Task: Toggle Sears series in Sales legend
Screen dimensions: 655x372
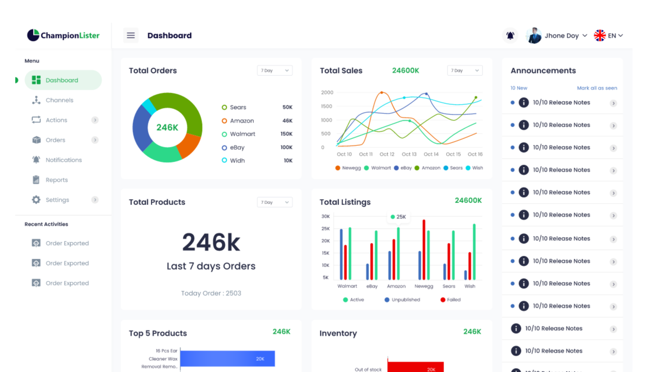Action: click(453, 168)
